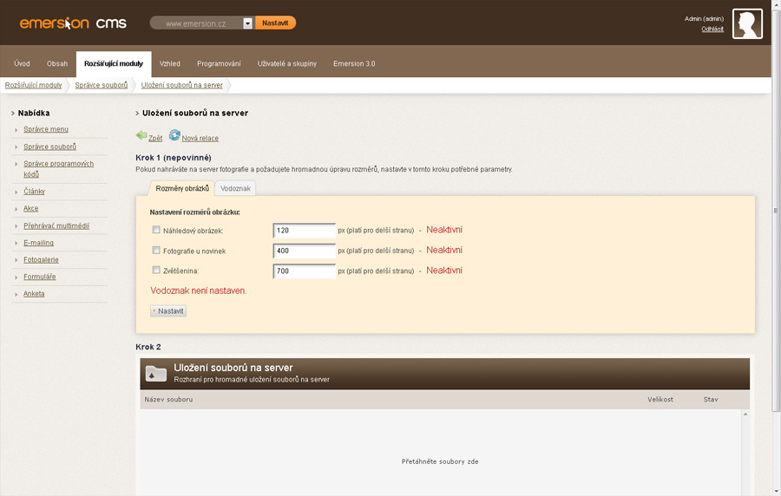Viewport: 781px width, 496px height.
Task: Click the file list scrollbar up arrow
Action: [745, 415]
